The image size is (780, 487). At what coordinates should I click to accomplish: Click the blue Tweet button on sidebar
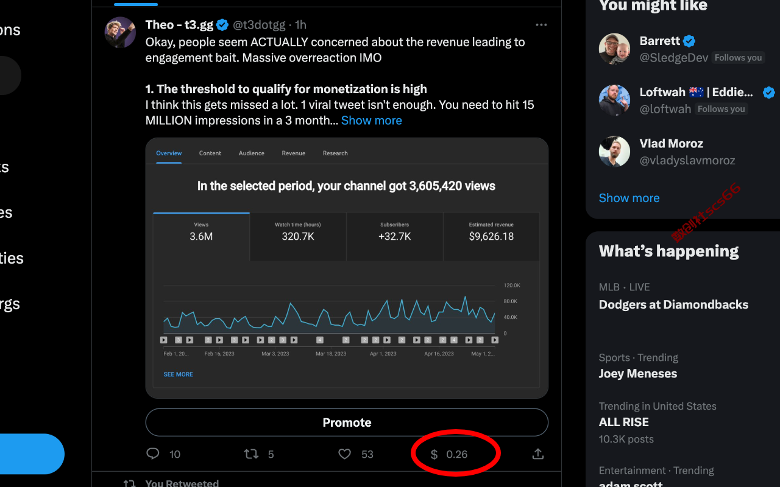tap(30, 454)
